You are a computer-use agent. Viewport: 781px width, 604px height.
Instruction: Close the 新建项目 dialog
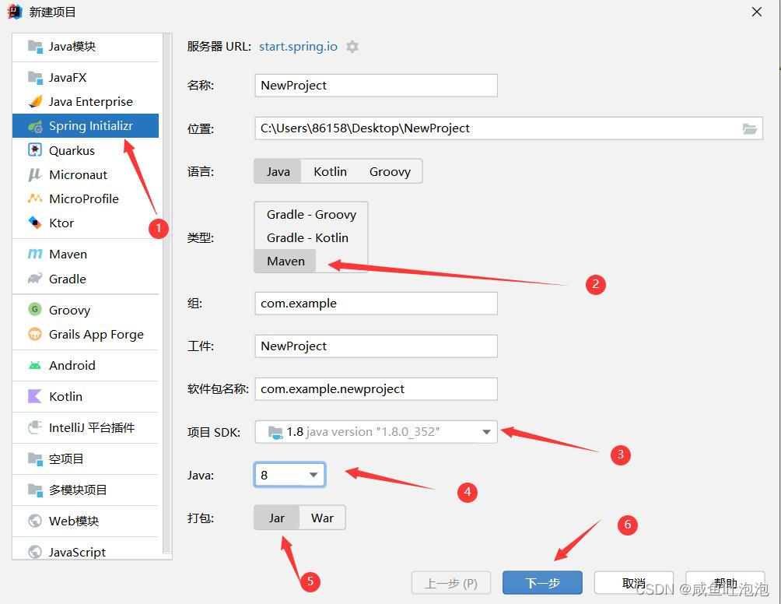[757, 12]
